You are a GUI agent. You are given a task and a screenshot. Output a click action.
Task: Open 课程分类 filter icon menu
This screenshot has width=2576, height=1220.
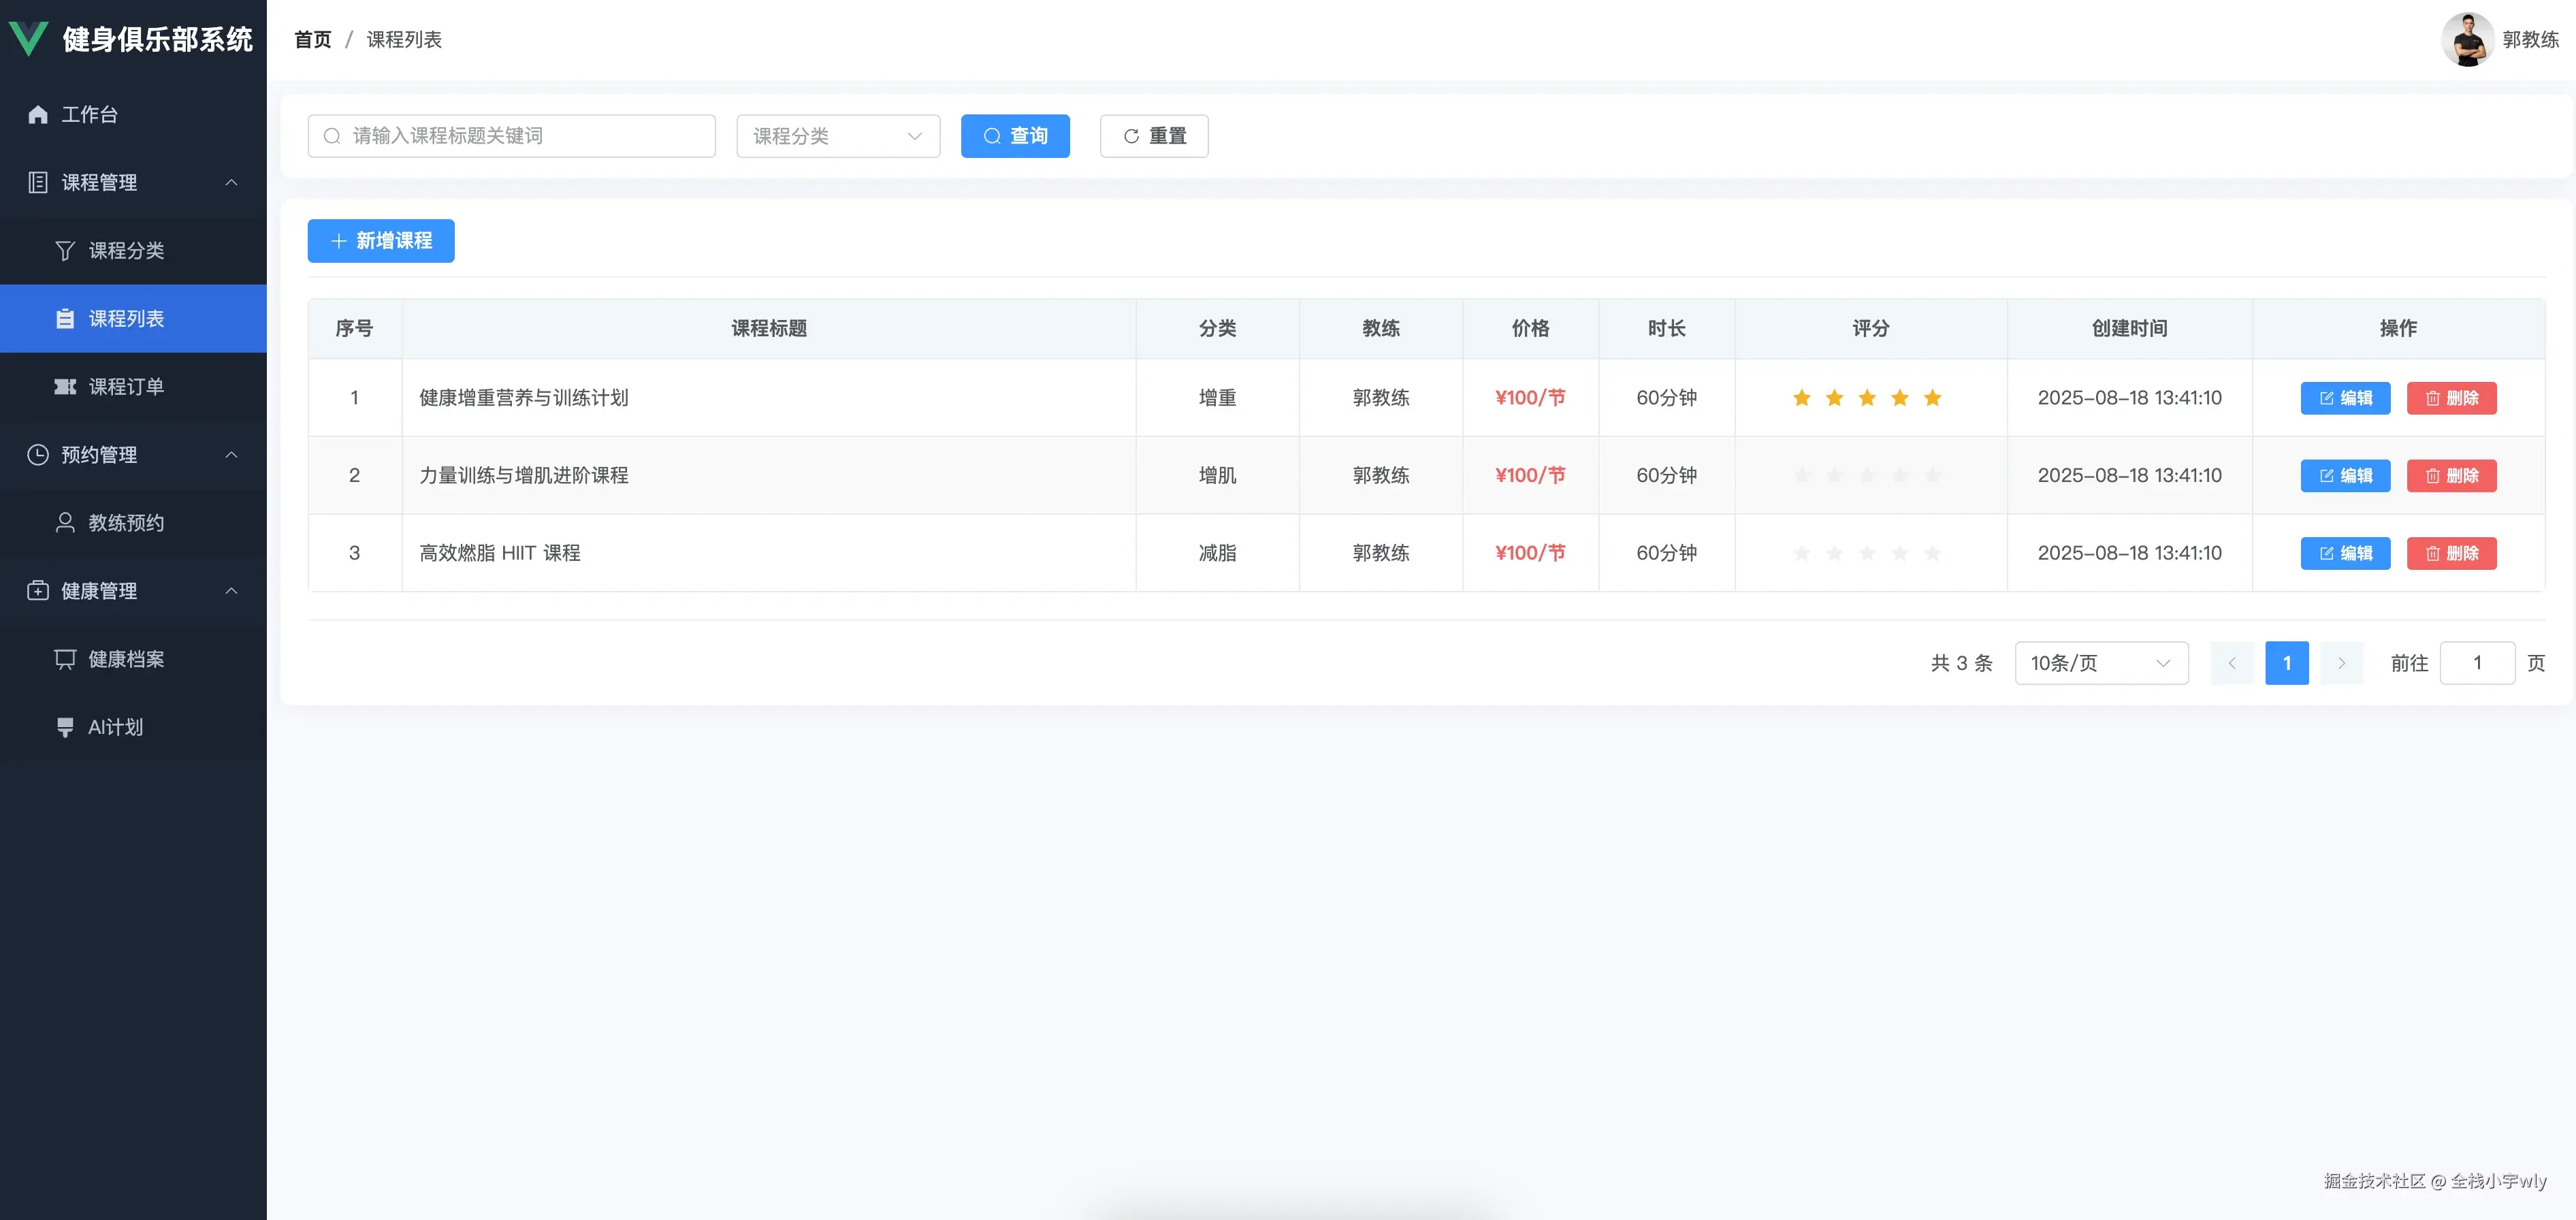[x=65, y=250]
